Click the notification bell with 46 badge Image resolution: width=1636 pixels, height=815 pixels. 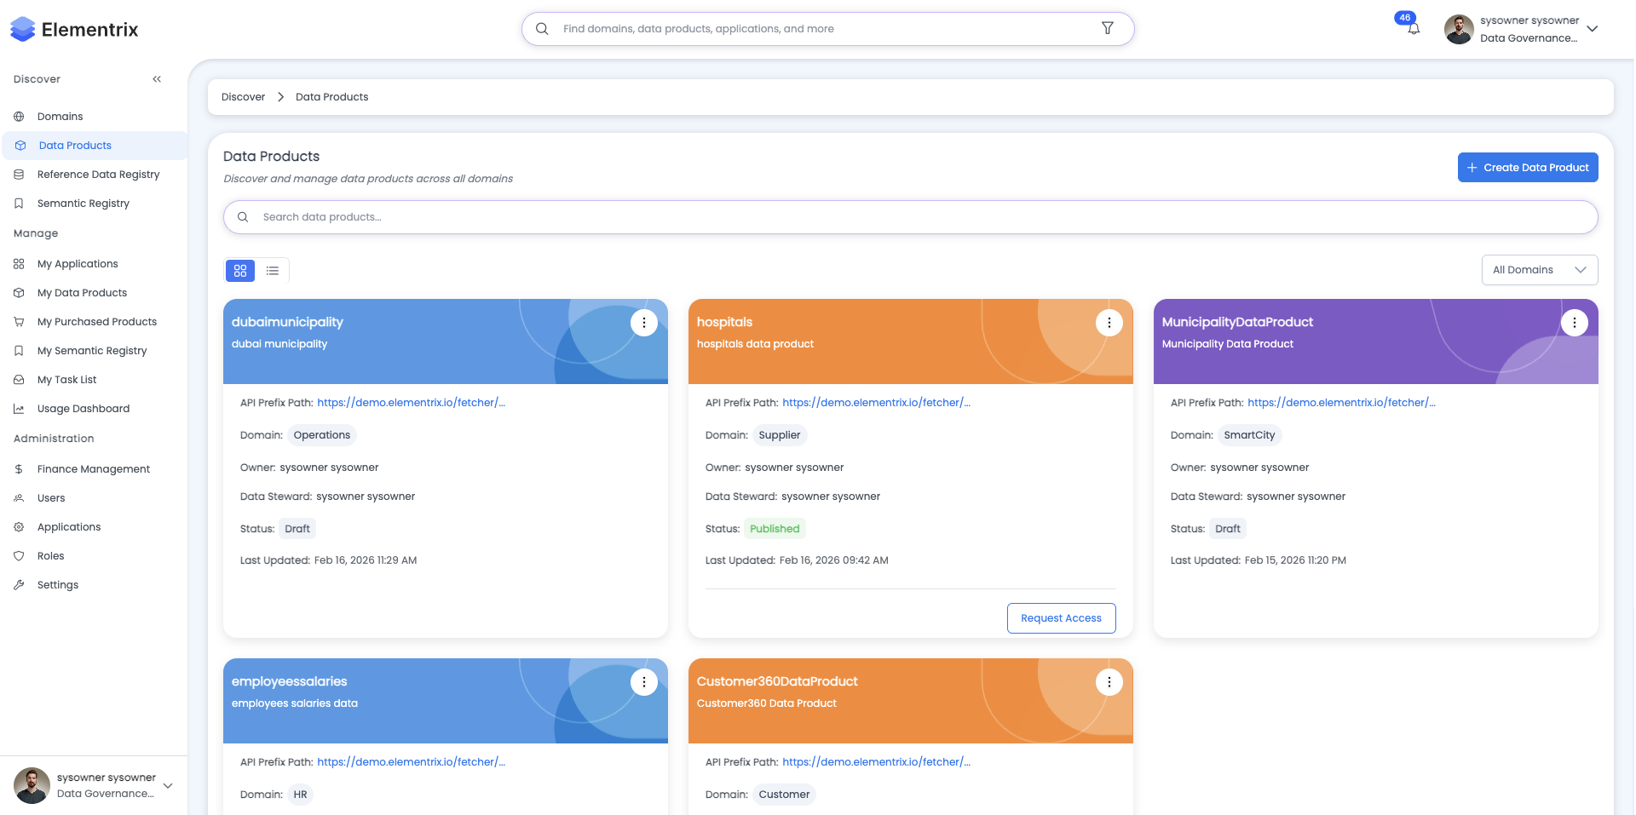[x=1414, y=28]
